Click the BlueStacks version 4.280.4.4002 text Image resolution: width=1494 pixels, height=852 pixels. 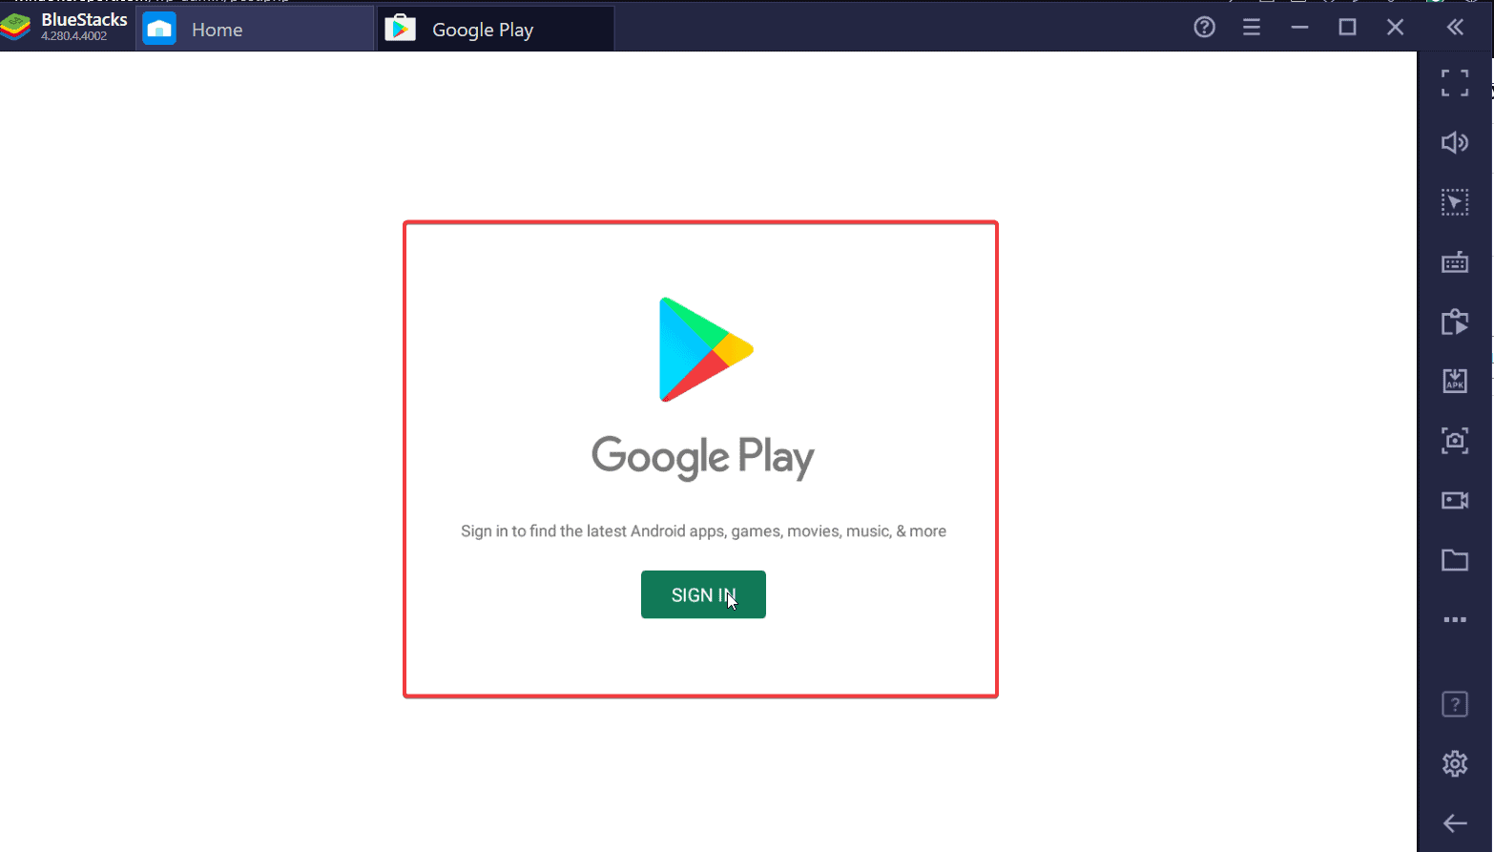74,36
